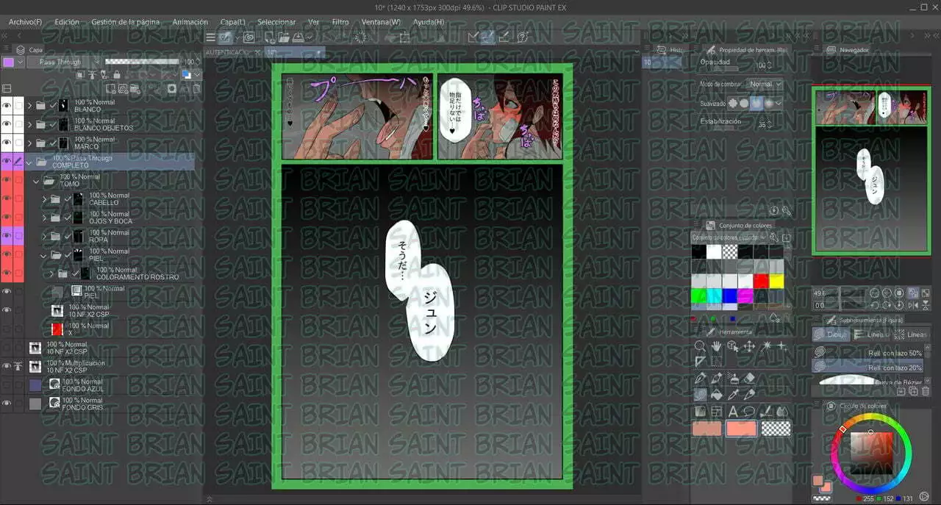Pick the red swatch in color set

pyautogui.click(x=760, y=281)
